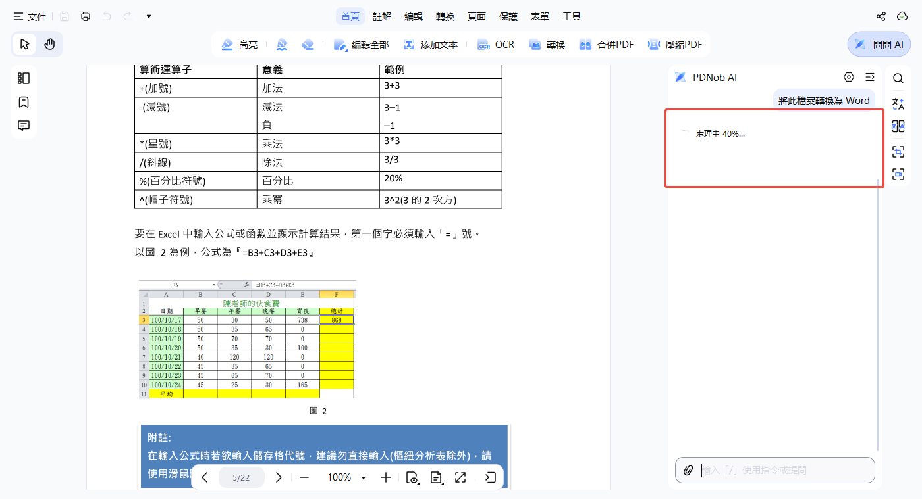Click the save disk icon
Viewport: 922px width, 499px height.
pyautogui.click(x=65, y=16)
